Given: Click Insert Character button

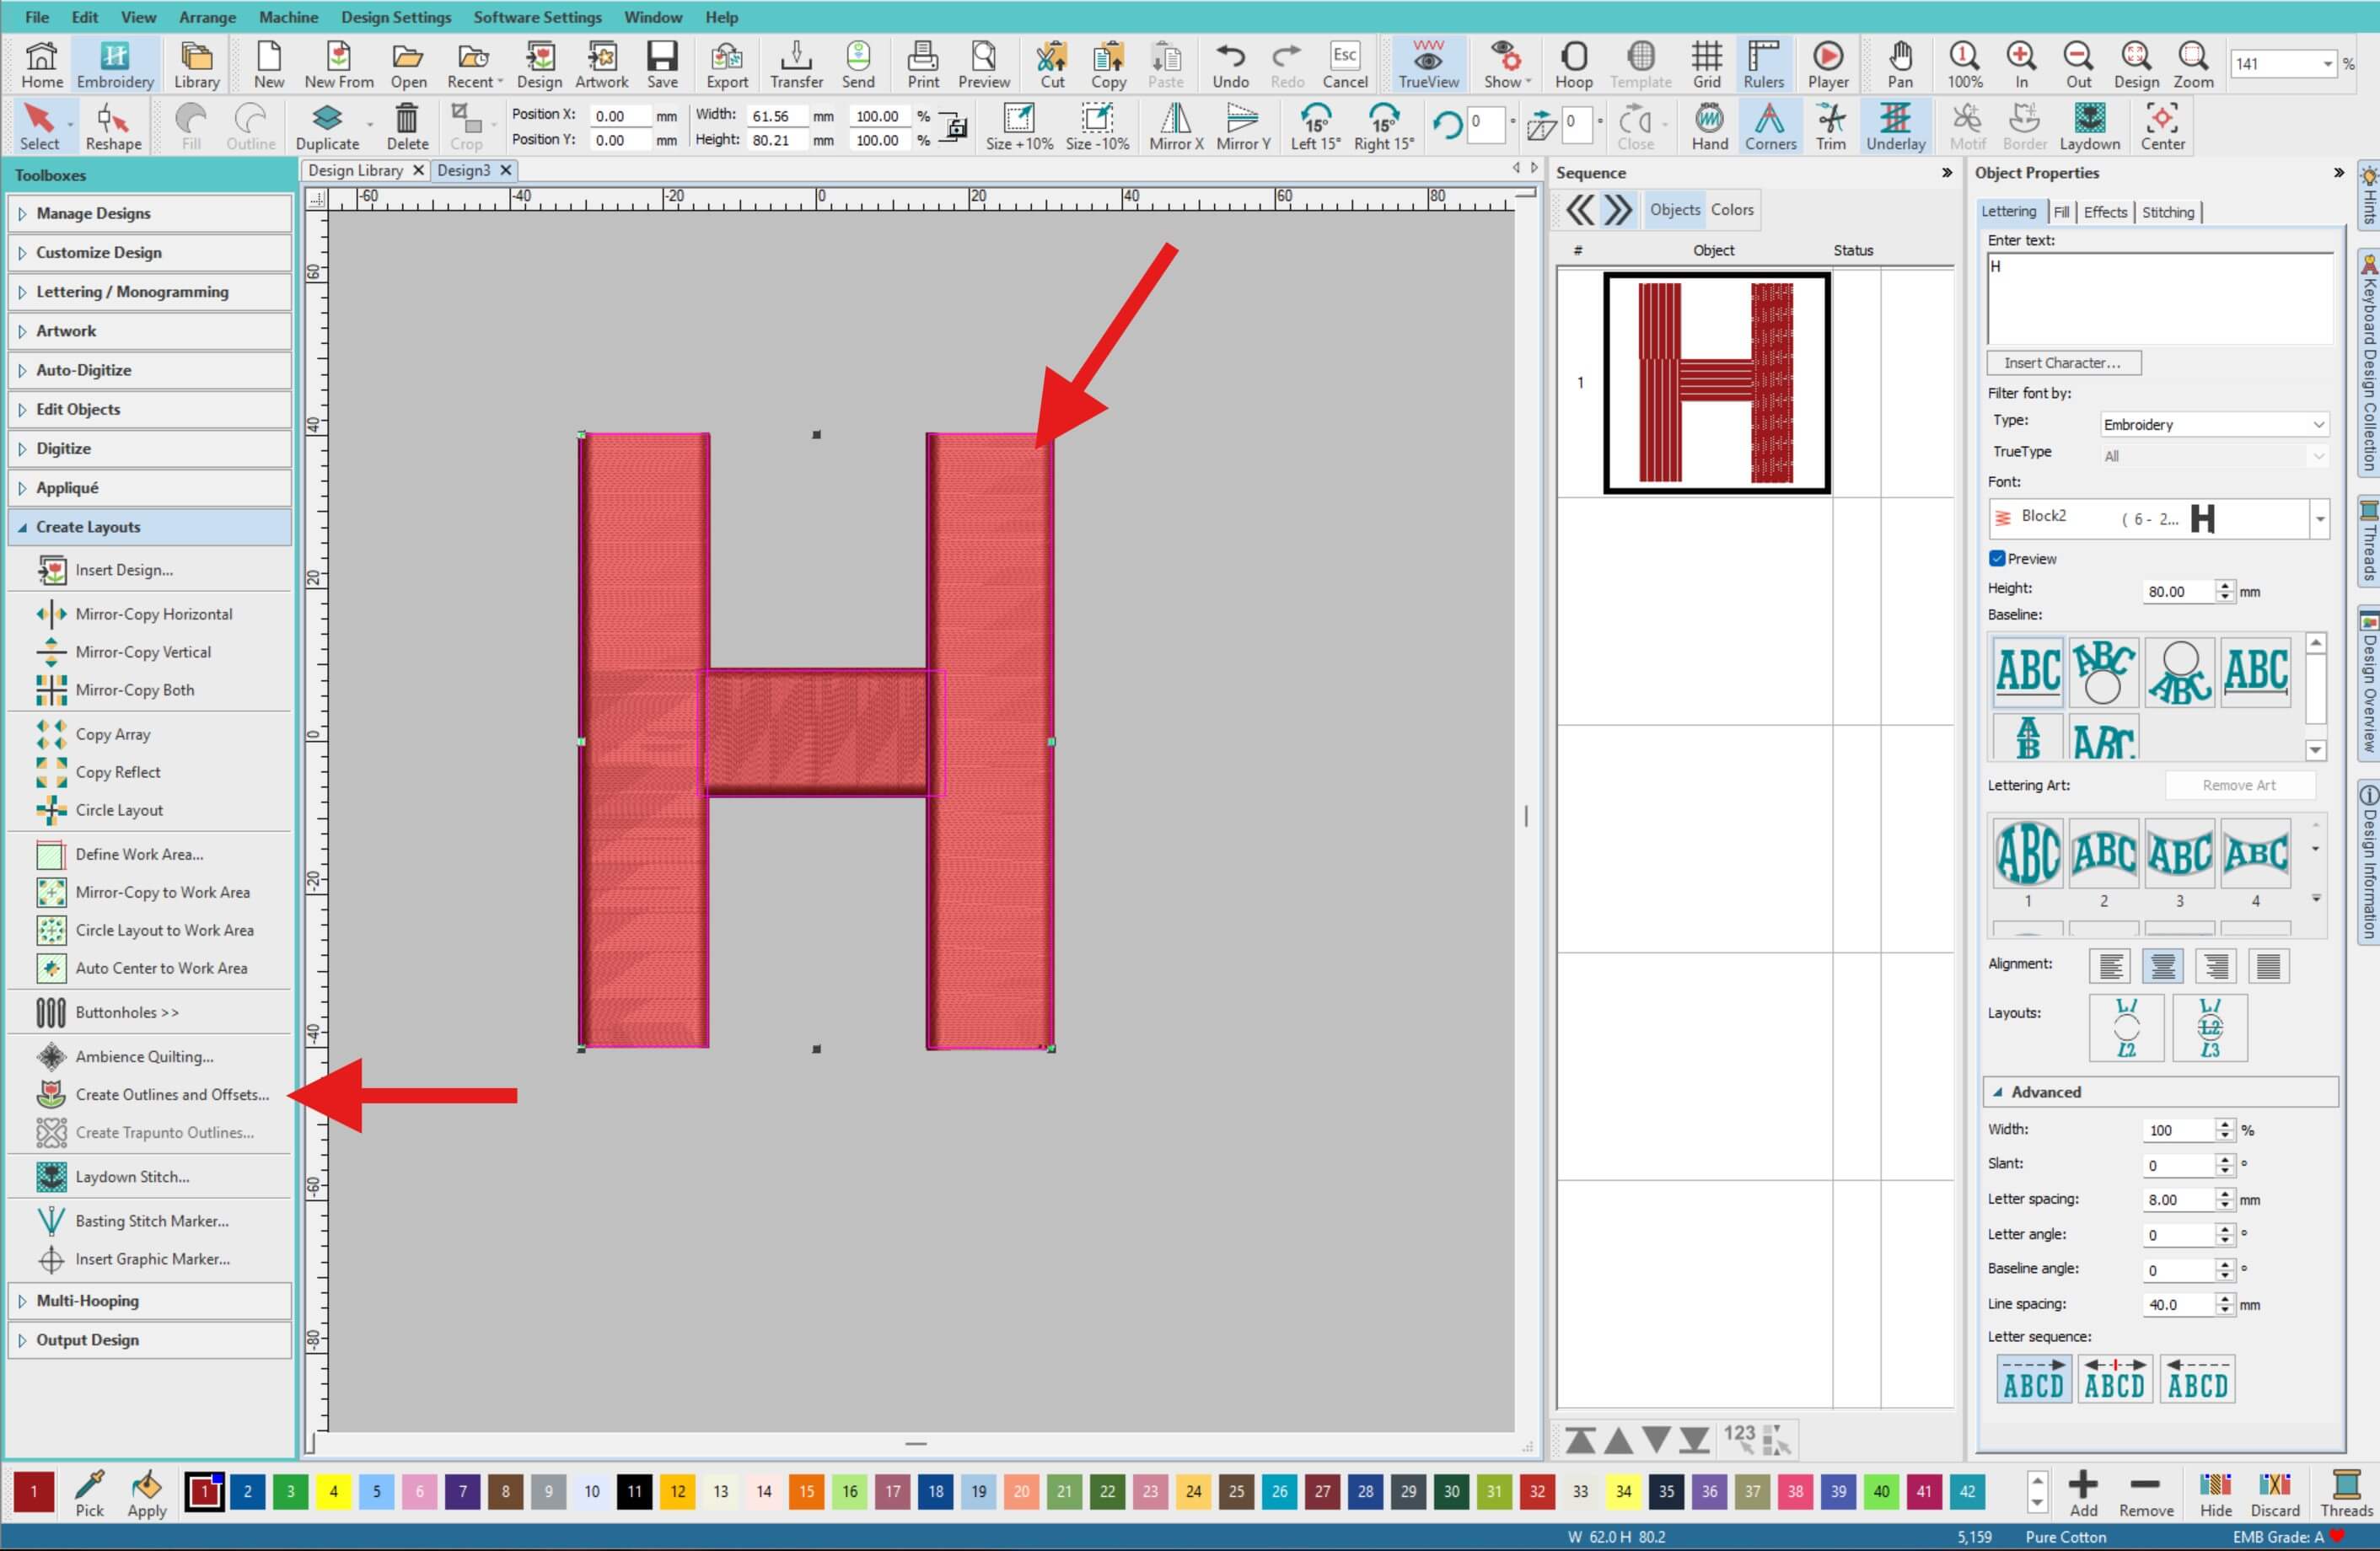Looking at the screenshot, I should tap(2062, 363).
